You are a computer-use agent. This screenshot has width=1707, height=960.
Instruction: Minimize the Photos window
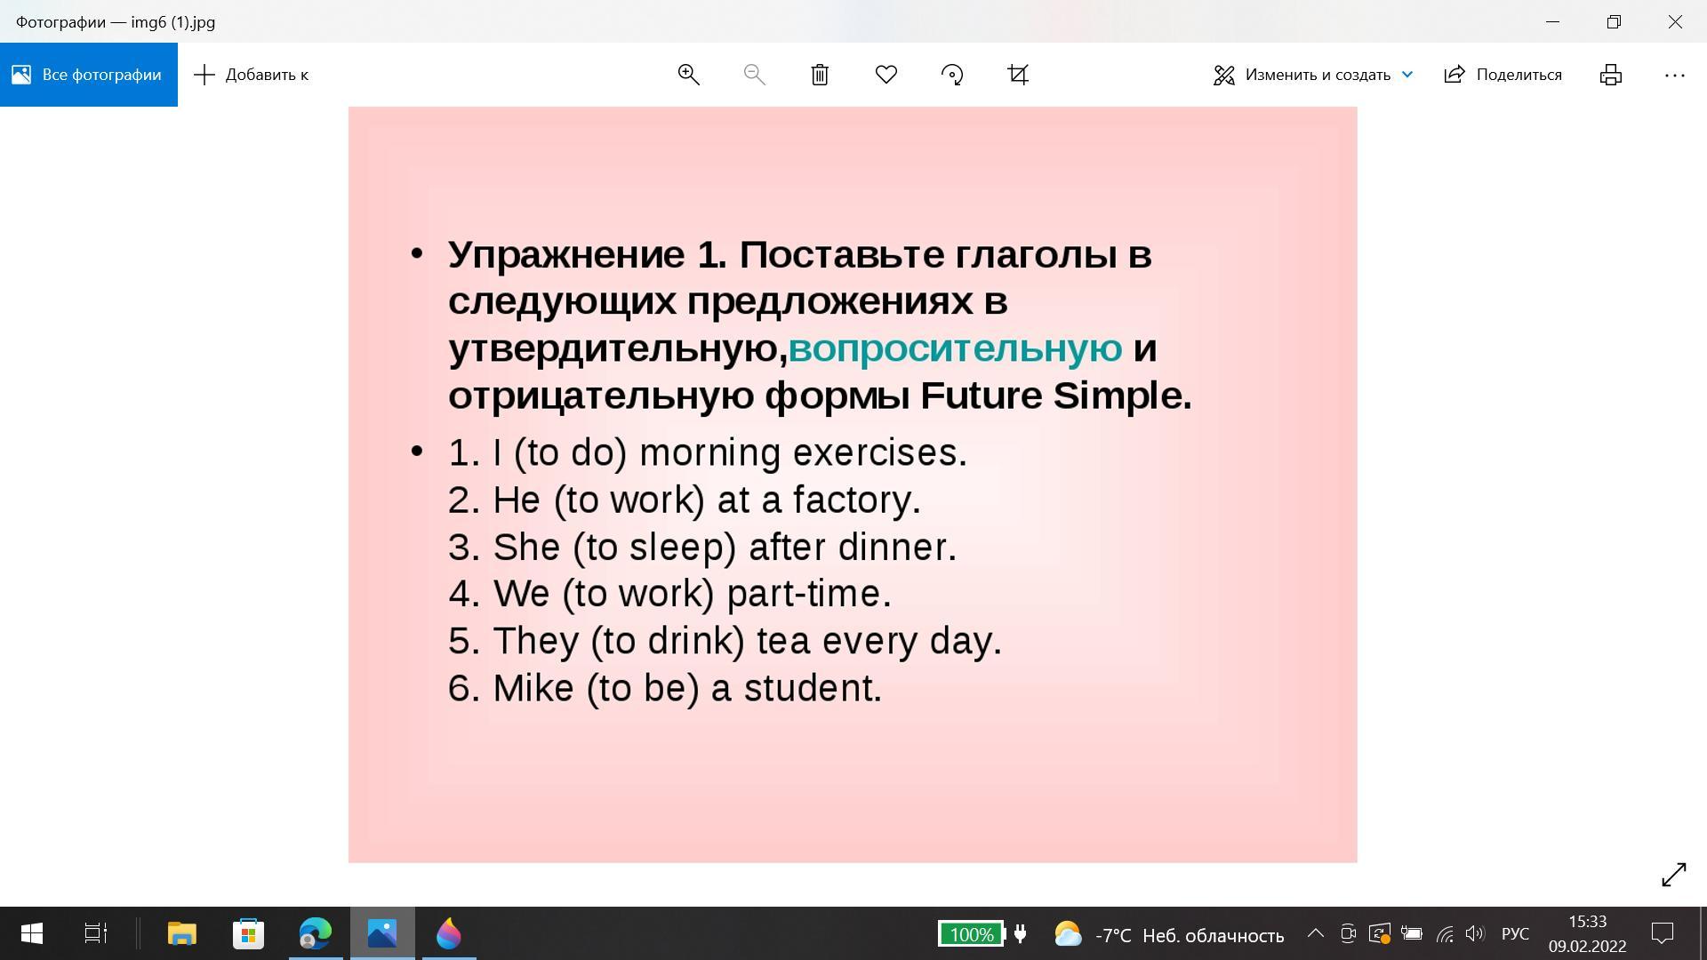click(x=1553, y=21)
